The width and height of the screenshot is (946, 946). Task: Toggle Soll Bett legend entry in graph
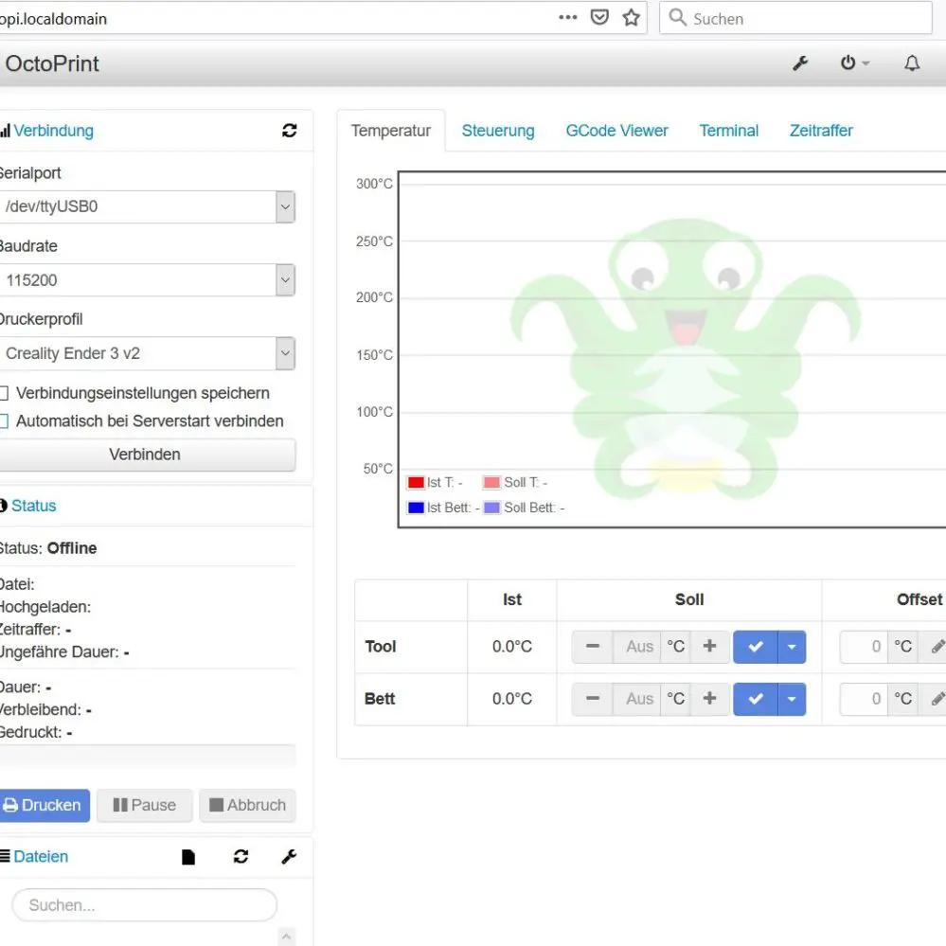[x=525, y=508]
